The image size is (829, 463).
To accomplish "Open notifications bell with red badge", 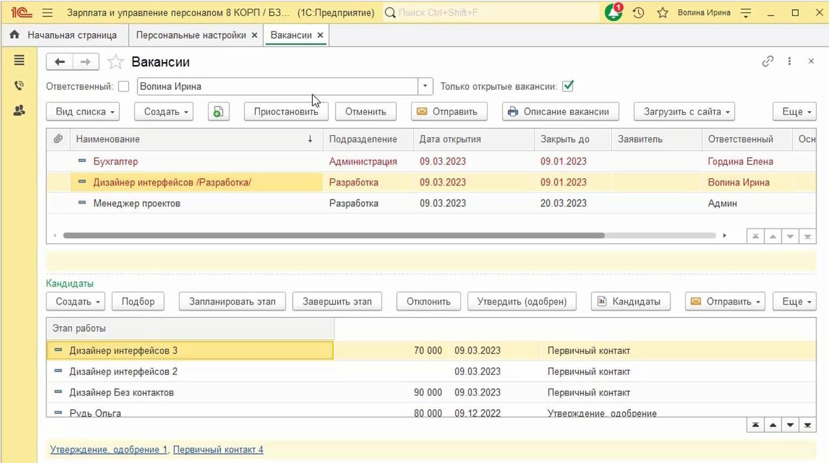I will (x=614, y=12).
